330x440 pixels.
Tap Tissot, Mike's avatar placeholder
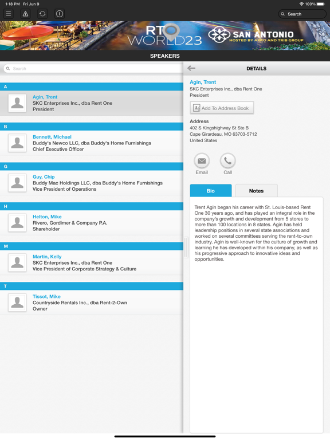17,302
